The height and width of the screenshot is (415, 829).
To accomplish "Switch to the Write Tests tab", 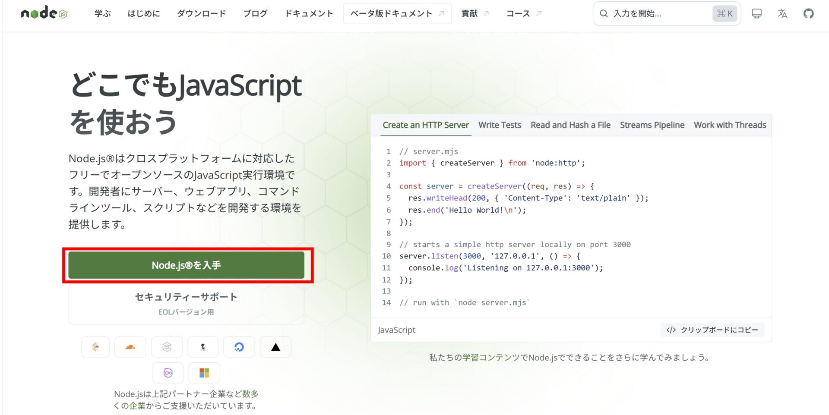I will (500, 125).
